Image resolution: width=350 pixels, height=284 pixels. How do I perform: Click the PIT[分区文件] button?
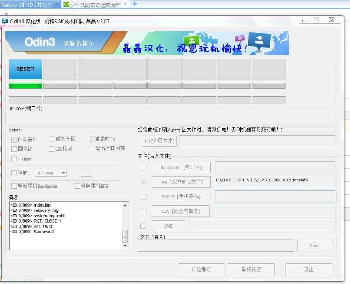pos(159,141)
